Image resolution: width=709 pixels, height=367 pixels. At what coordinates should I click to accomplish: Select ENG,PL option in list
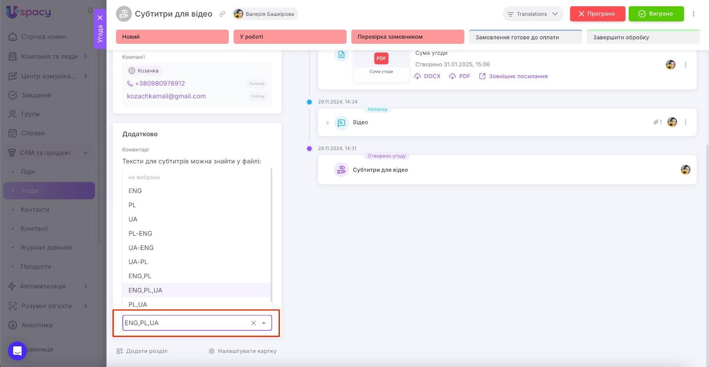pos(196,276)
